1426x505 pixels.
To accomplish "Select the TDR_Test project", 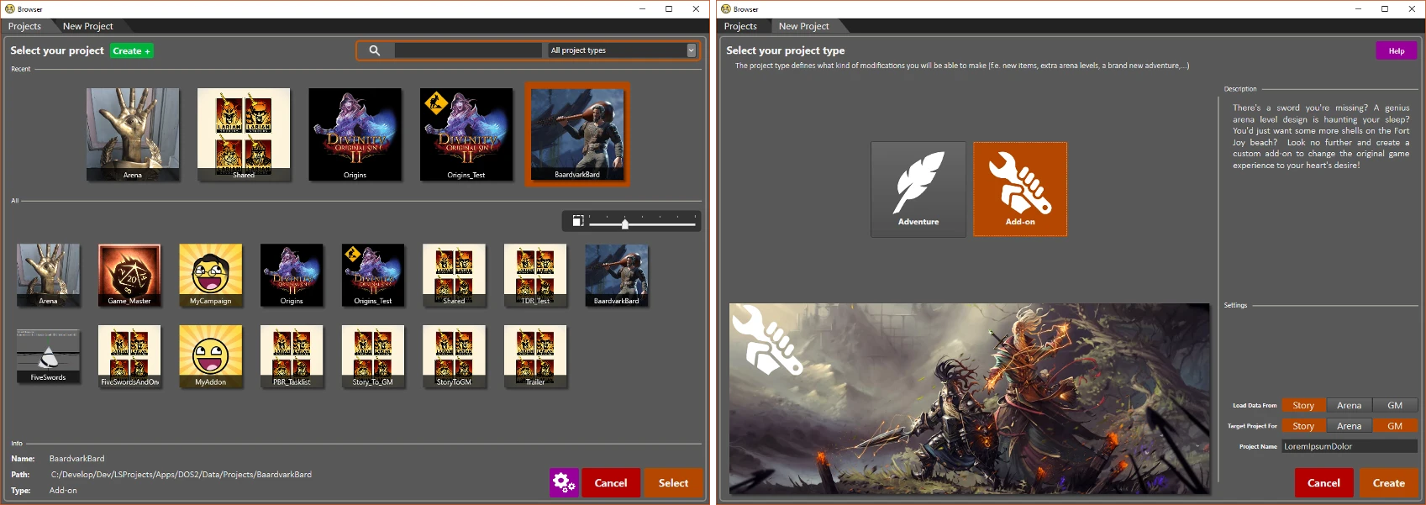I will pos(535,276).
